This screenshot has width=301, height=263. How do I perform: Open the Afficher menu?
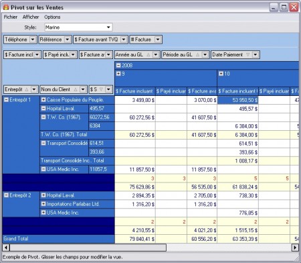coord(31,17)
